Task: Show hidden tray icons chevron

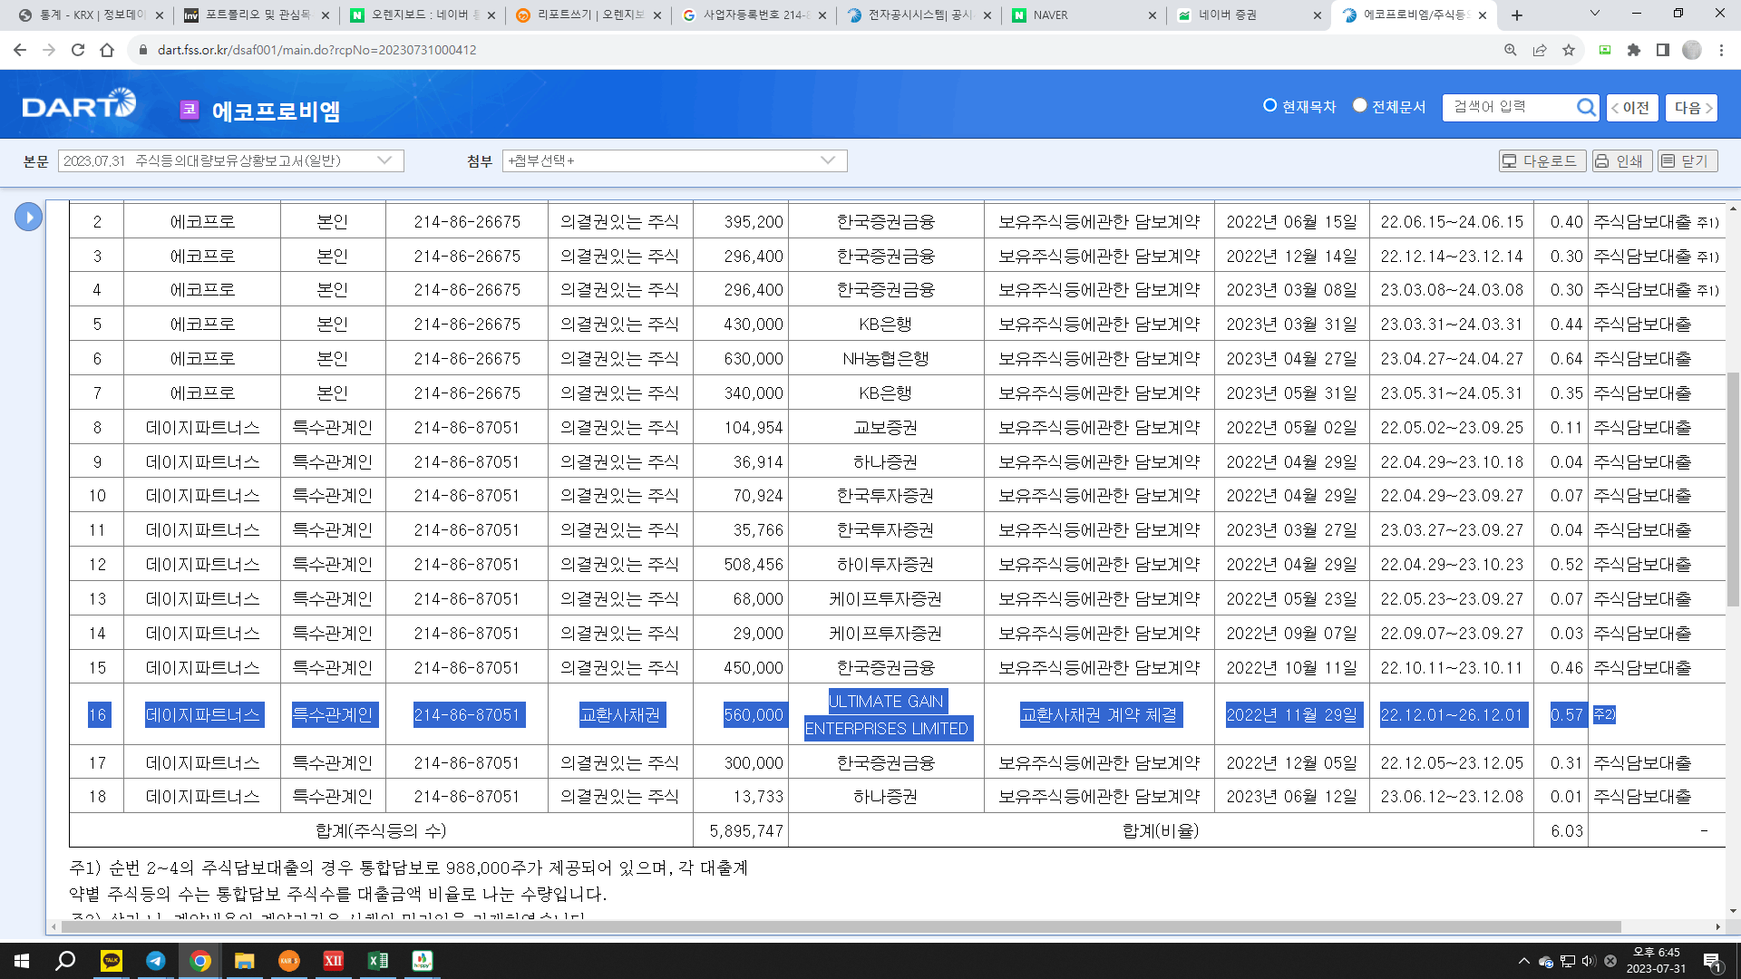Action: [1524, 961]
